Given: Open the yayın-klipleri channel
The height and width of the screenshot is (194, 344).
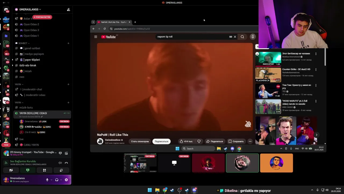Looking at the screenshot, I should click(x=42, y=60).
